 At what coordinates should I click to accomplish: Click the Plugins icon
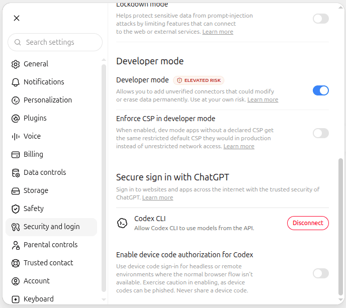click(x=16, y=118)
